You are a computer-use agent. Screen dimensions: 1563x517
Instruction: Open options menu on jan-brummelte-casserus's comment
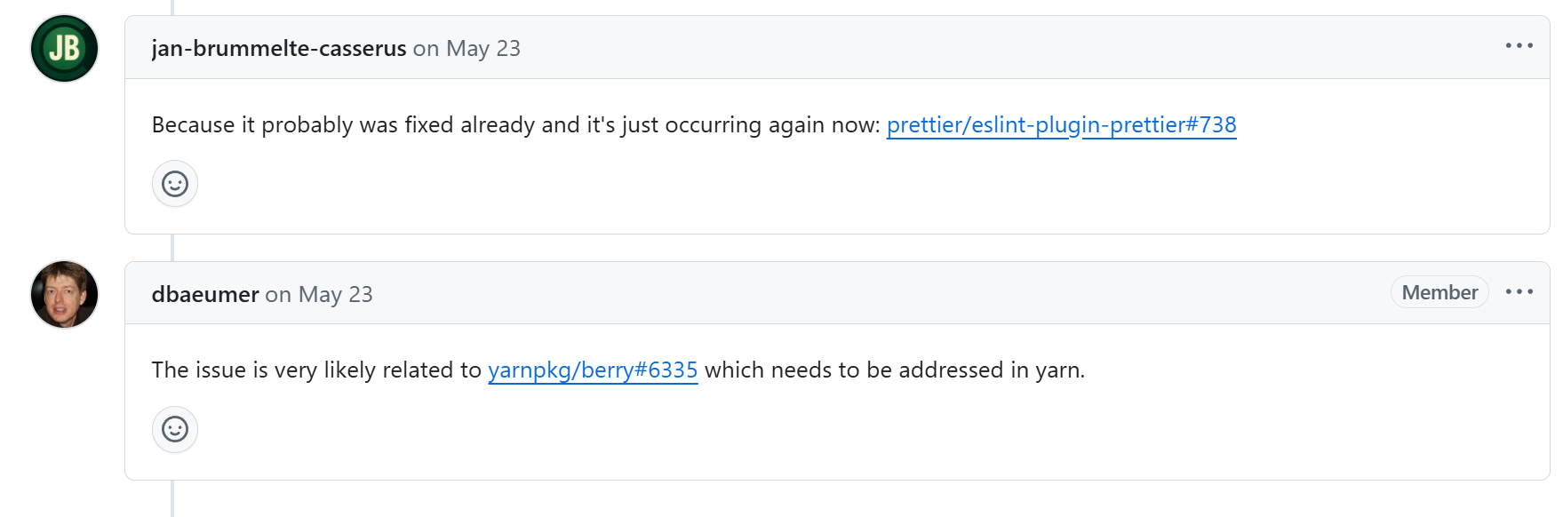coord(1519,46)
